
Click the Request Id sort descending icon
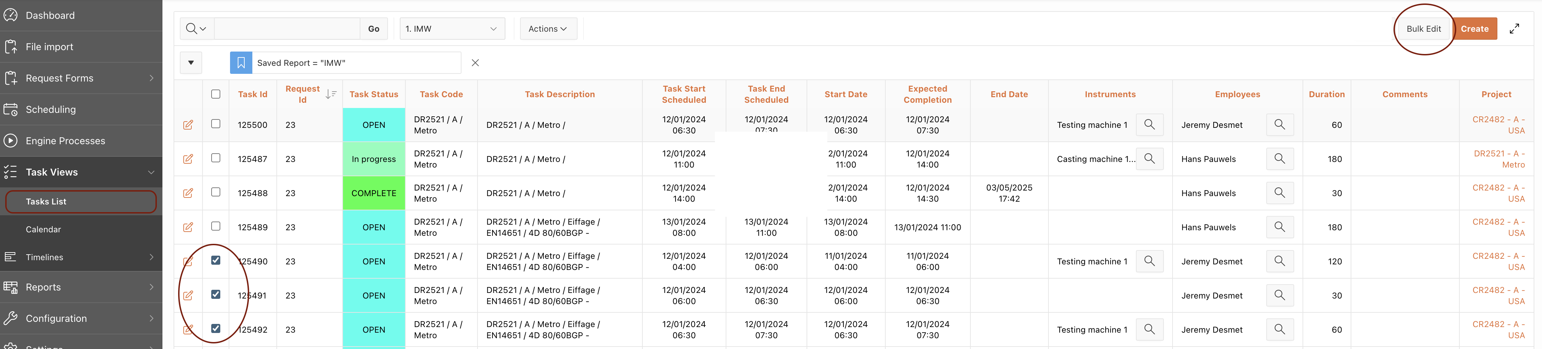[x=330, y=94]
